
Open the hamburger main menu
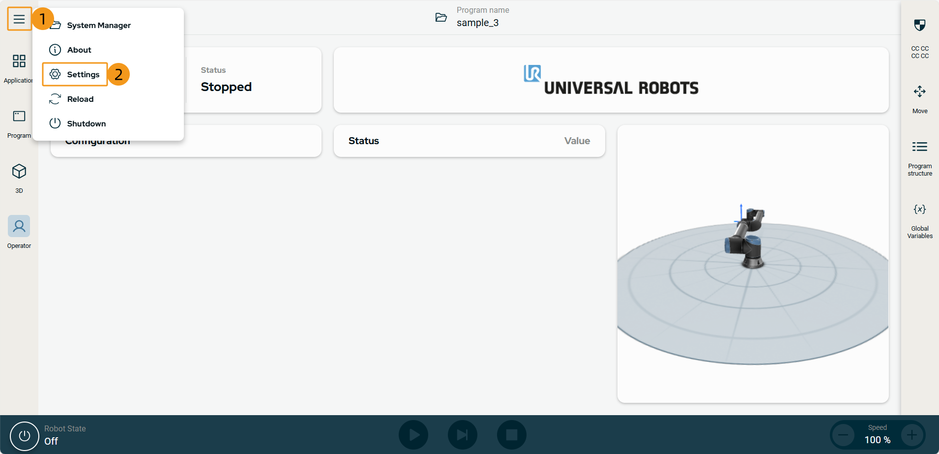point(19,19)
